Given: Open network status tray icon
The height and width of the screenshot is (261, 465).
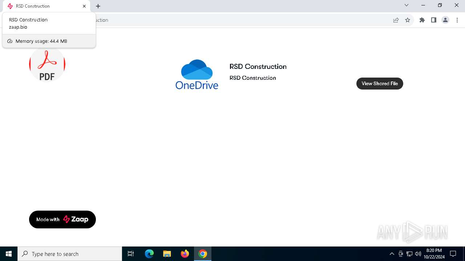Looking at the screenshot, I should [409, 254].
